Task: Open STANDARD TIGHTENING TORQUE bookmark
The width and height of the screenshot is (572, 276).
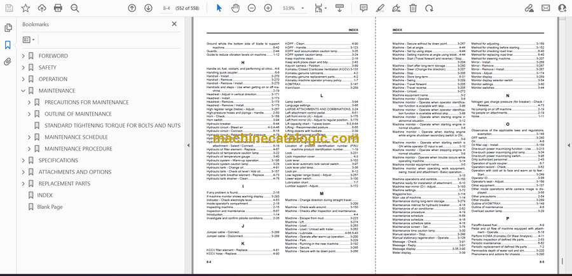Action: (112, 126)
